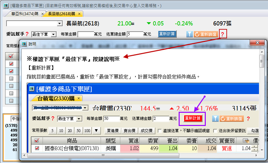Click the scroll up arrow in help dialog

tap(262, 52)
